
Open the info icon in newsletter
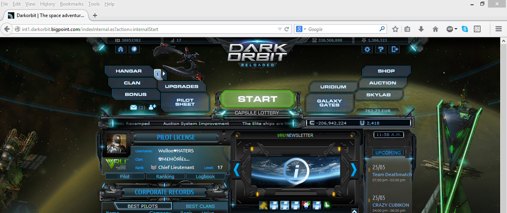pos(296,172)
